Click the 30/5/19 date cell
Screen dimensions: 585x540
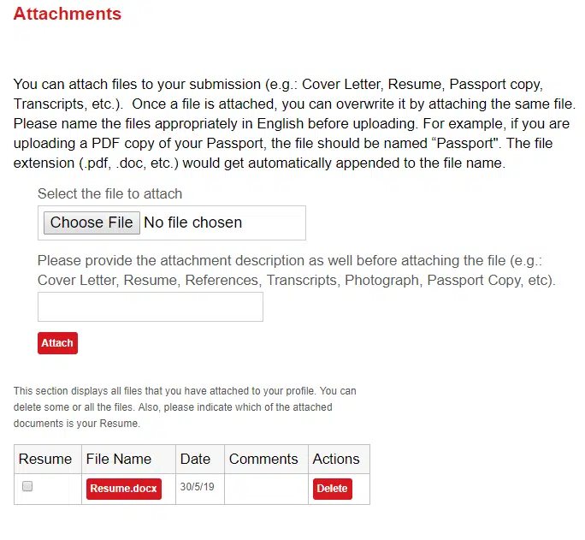[x=197, y=487]
